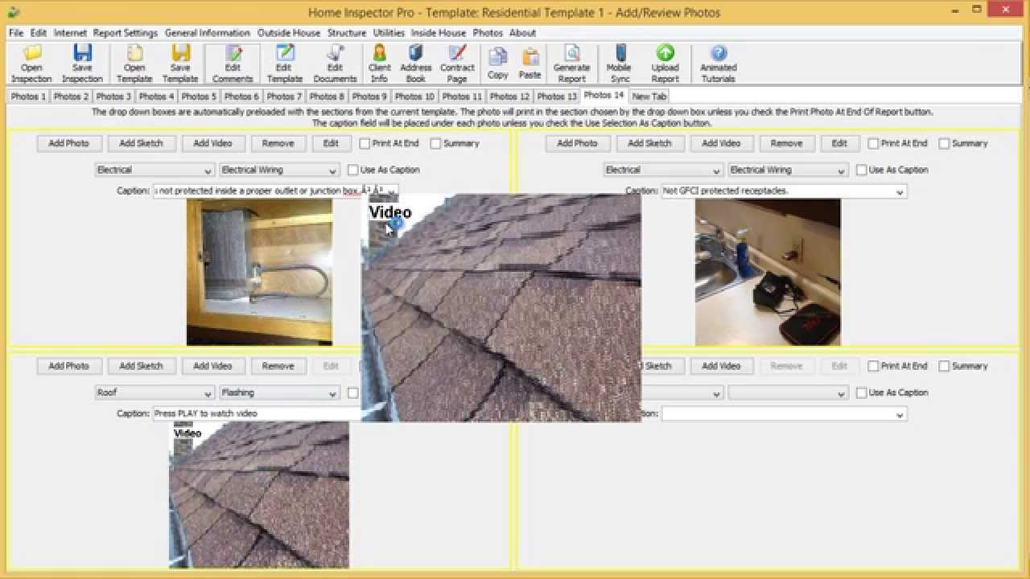Screen dimensions: 1030x579
Task: Open Template toolbar icon
Action: click(134, 64)
